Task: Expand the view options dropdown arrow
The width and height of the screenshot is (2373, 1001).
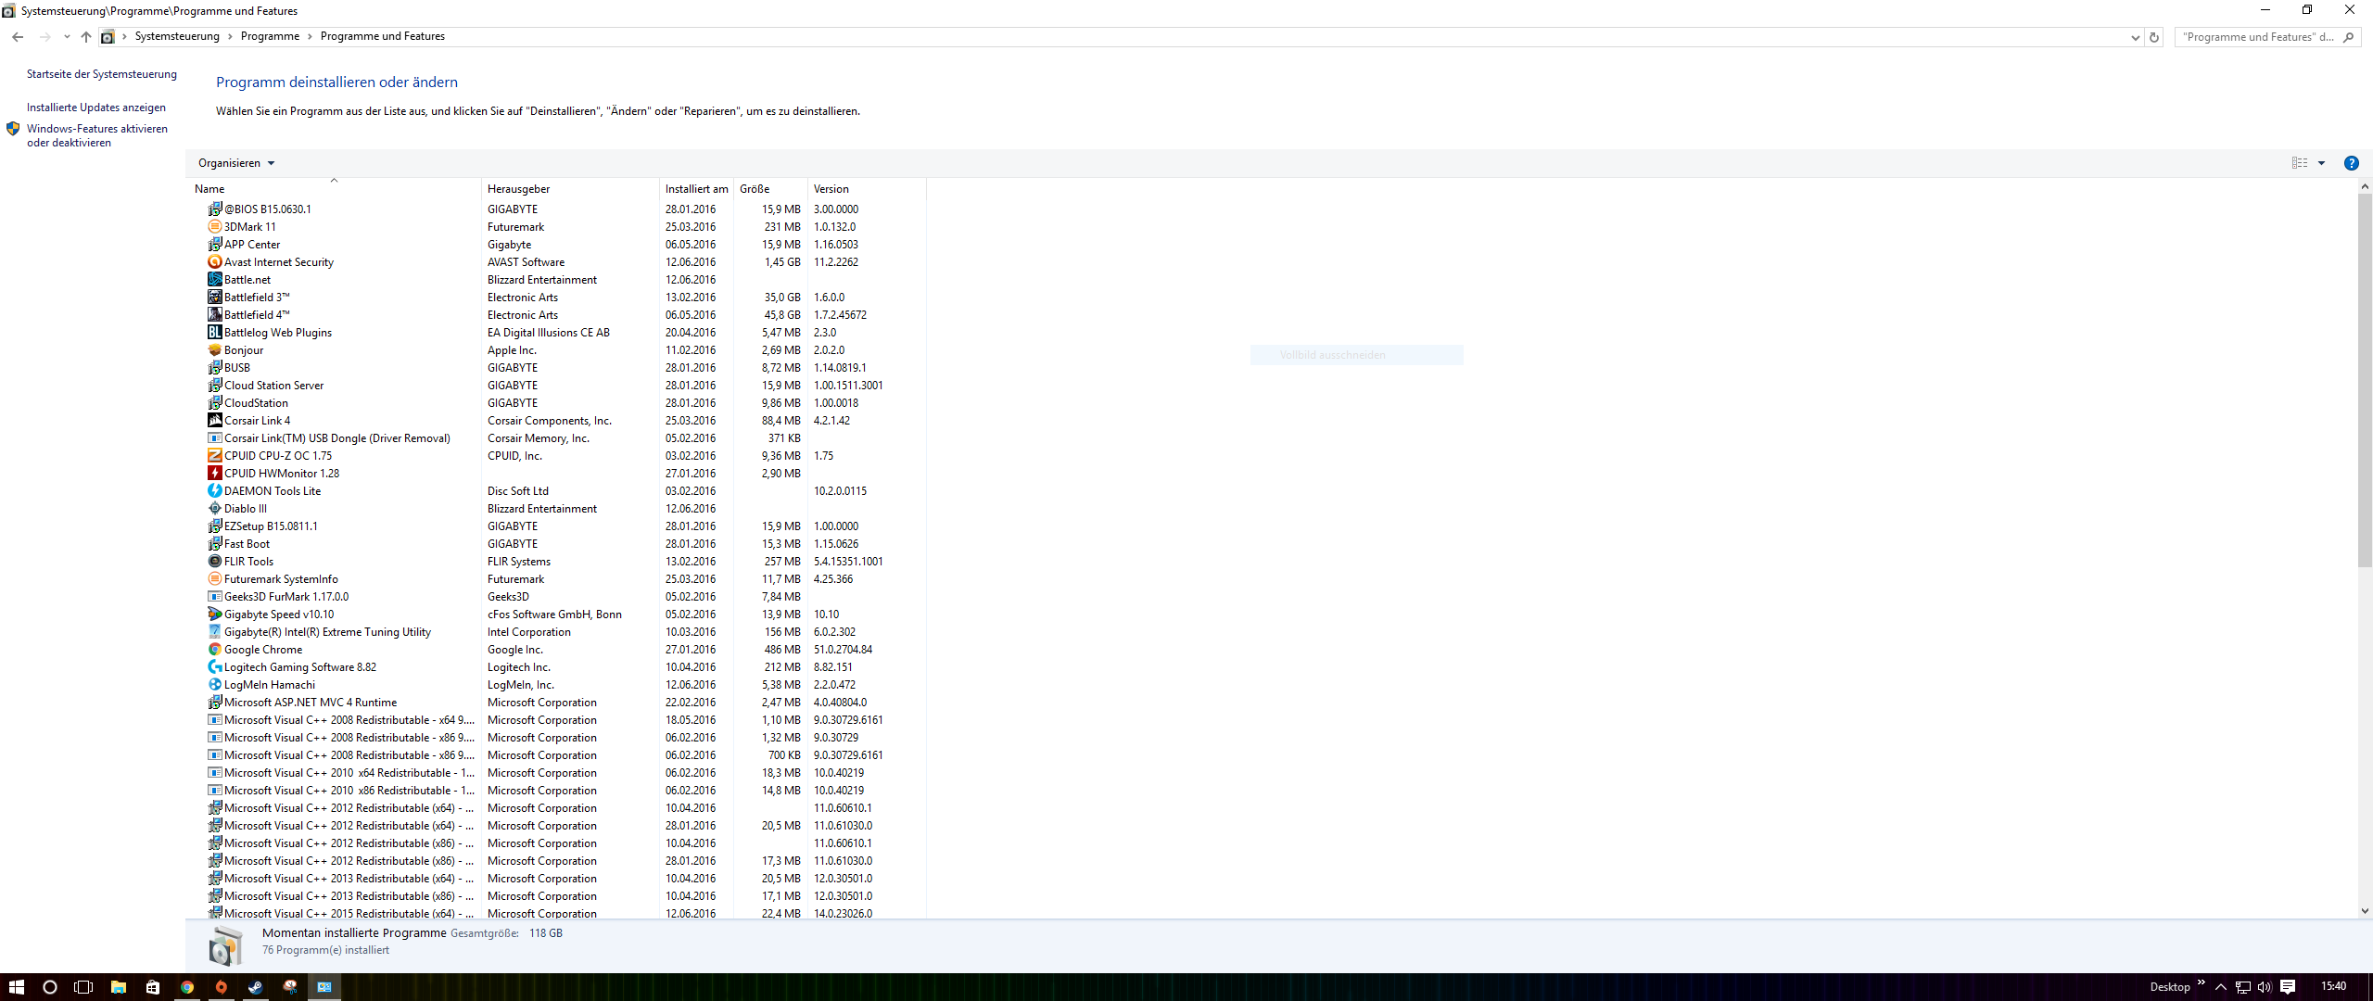Action: (2322, 163)
